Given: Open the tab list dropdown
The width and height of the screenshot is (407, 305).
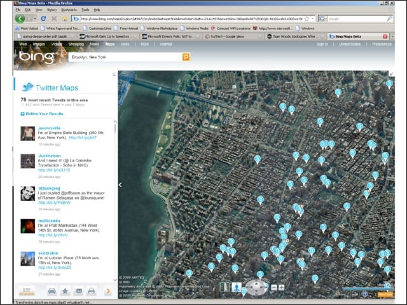Looking at the screenshot, I should tap(392, 37).
